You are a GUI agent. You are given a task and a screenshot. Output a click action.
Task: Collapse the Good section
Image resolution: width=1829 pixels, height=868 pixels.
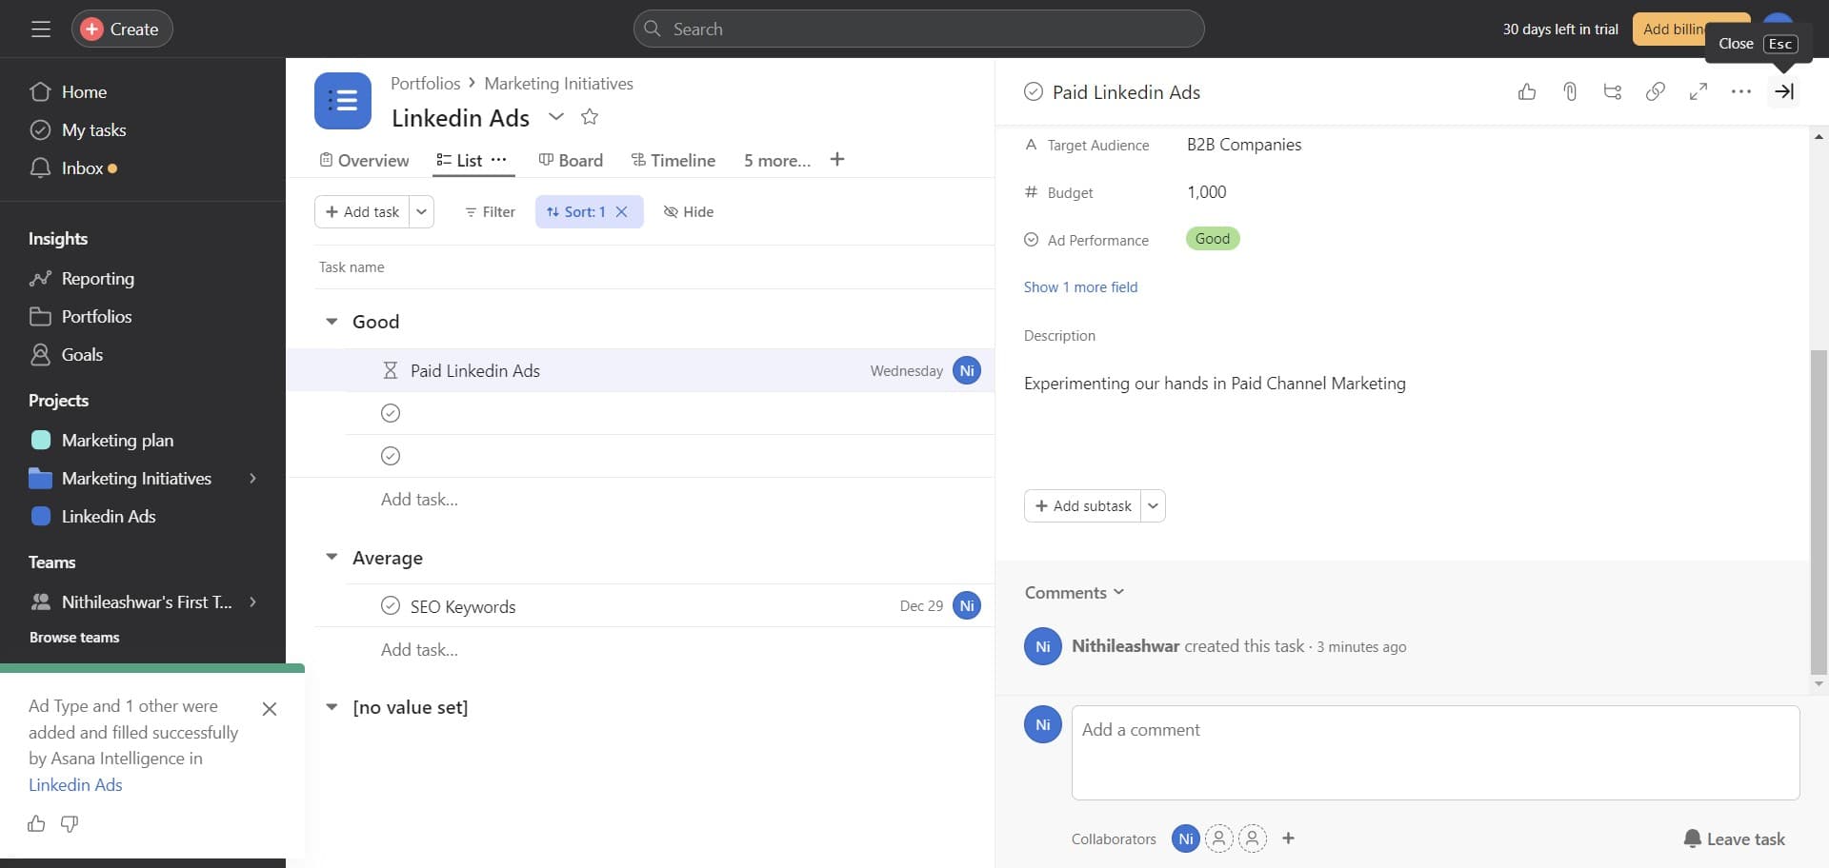[x=332, y=322]
